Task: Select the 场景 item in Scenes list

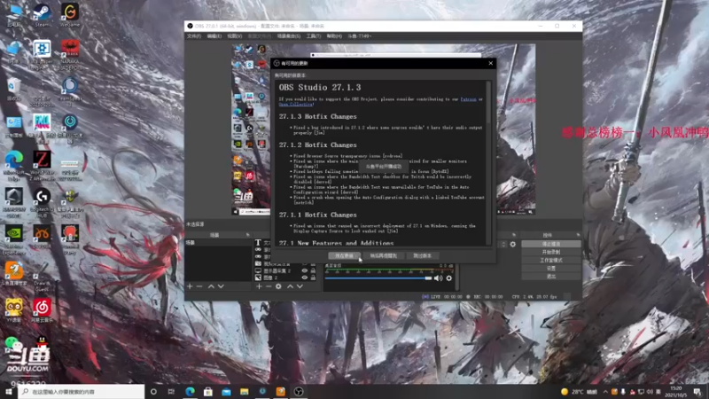Action: [218, 243]
